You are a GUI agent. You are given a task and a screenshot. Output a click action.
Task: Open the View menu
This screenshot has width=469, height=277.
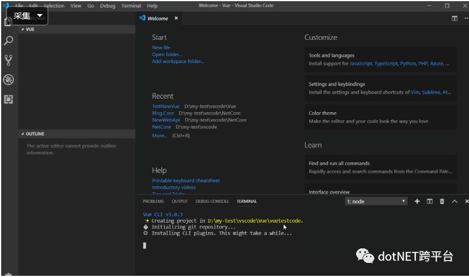[x=75, y=6]
